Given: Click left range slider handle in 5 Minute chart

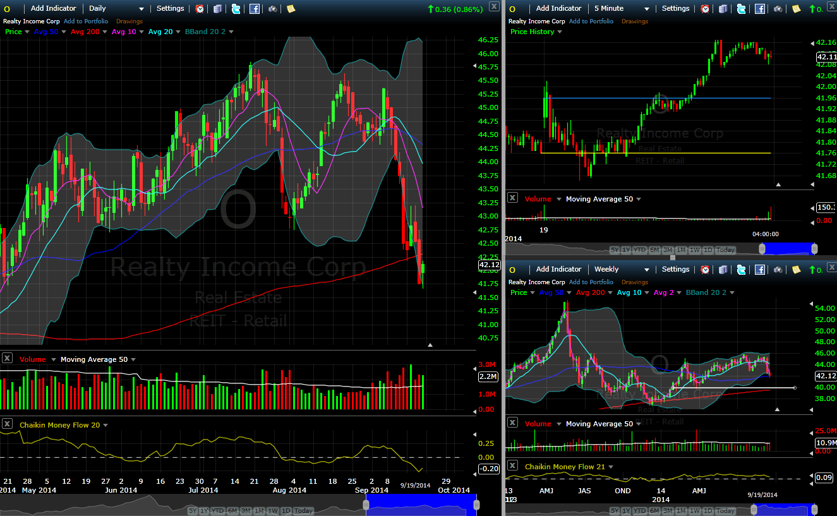Looking at the screenshot, I should tap(762, 248).
